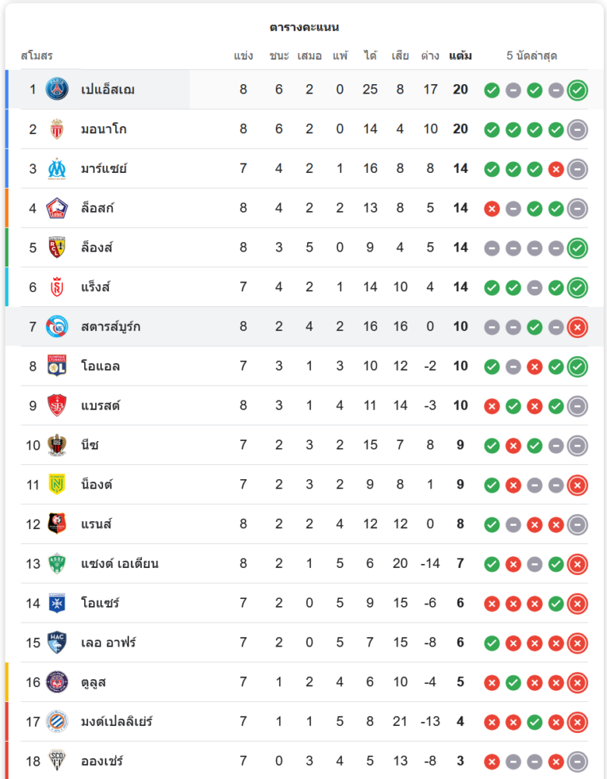Click the Lille club crest icon
The height and width of the screenshot is (779, 607).
click(x=57, y=208)
